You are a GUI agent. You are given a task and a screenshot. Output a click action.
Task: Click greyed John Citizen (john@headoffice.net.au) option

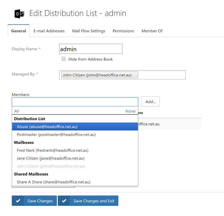coord(75,166)
